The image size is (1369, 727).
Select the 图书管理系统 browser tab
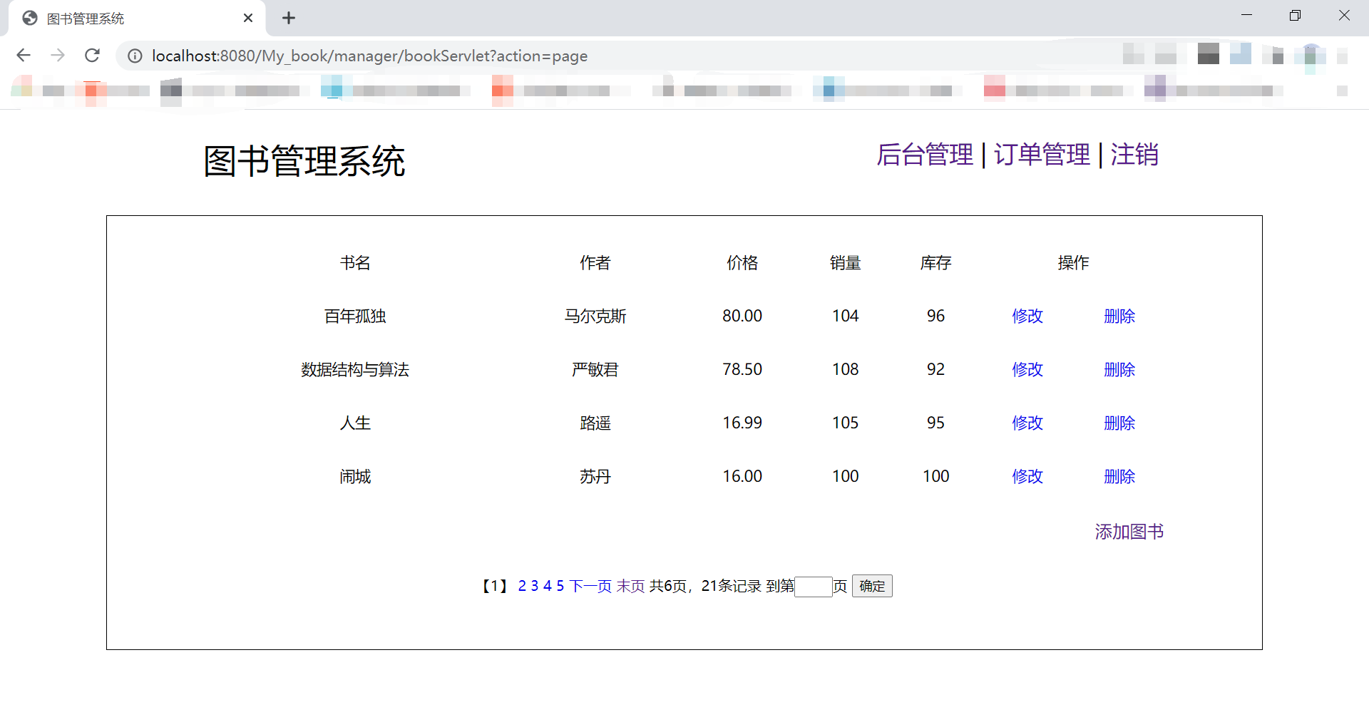point(137,18)
